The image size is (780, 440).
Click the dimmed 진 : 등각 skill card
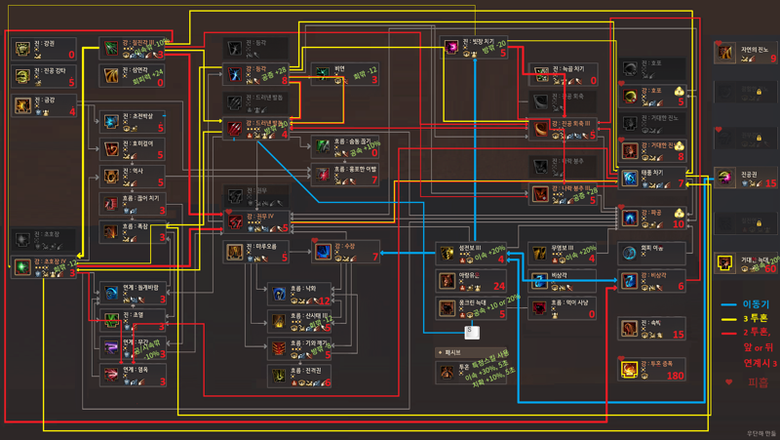coord(255,49)
